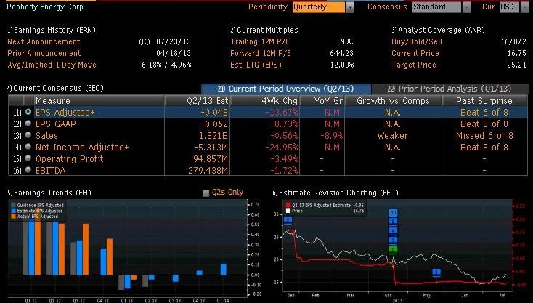Click topmost blue event marker above April

[x=393, y=213]
